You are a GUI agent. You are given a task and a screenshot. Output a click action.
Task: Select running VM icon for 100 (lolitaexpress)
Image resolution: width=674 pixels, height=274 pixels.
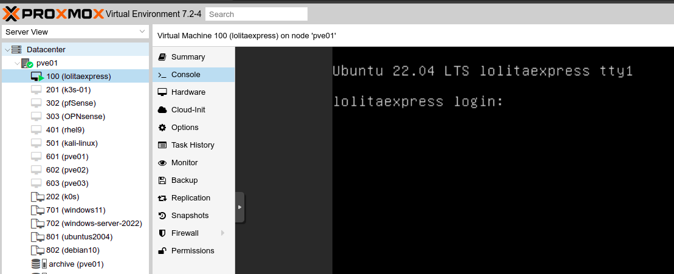(x=38, y=77)
